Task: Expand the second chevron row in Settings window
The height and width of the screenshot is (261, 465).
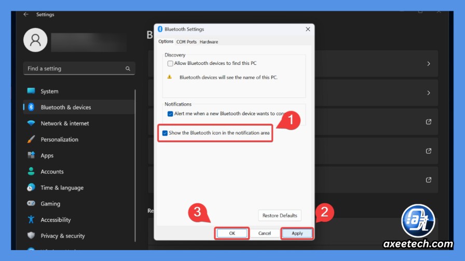Action: (x=429, y=93)
